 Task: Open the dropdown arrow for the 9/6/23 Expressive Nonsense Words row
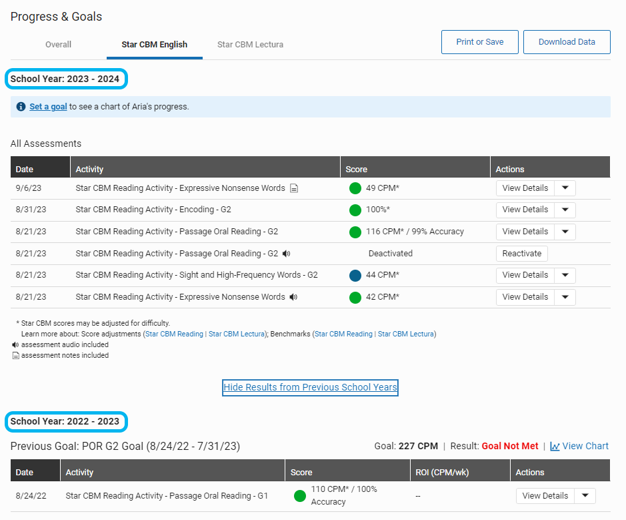click(x=565, y=188)
